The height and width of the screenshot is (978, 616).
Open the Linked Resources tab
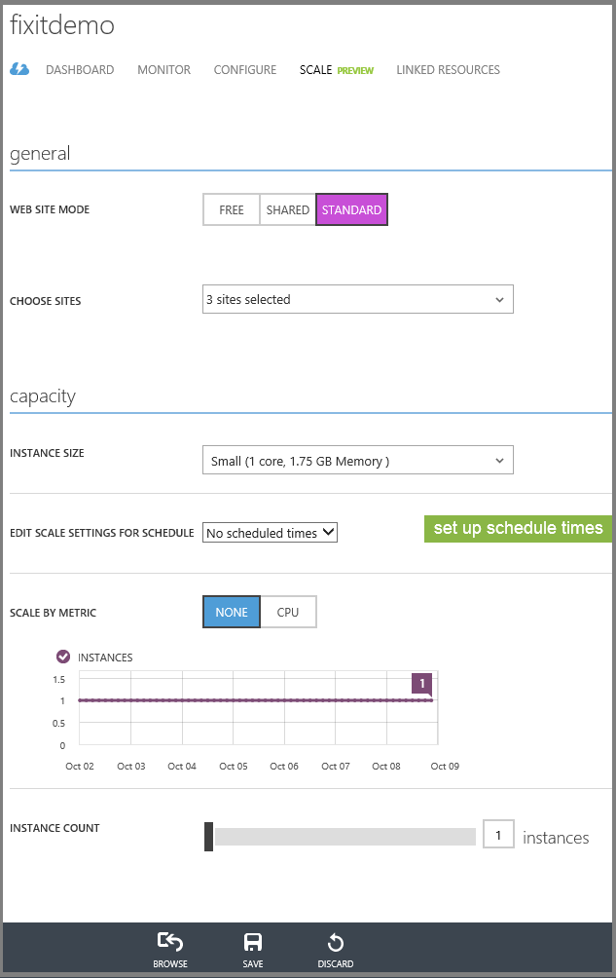(448, 70)
